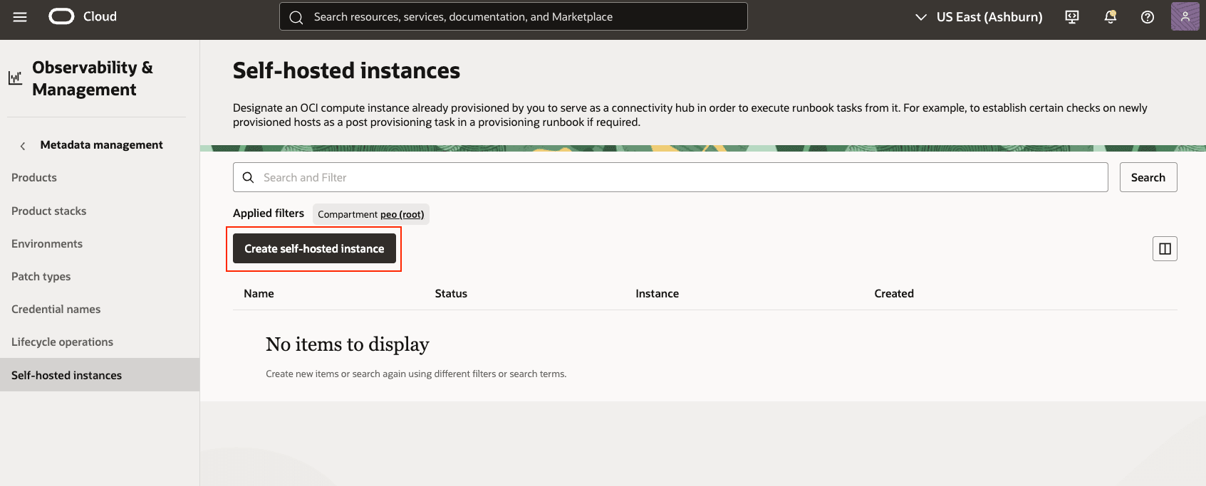Image resolution: width=1206 pixels, height=486 pixels.
Task: Click the magnifier icon in Search and Filter
Action: pyautogui.click(x=248, y=177)
